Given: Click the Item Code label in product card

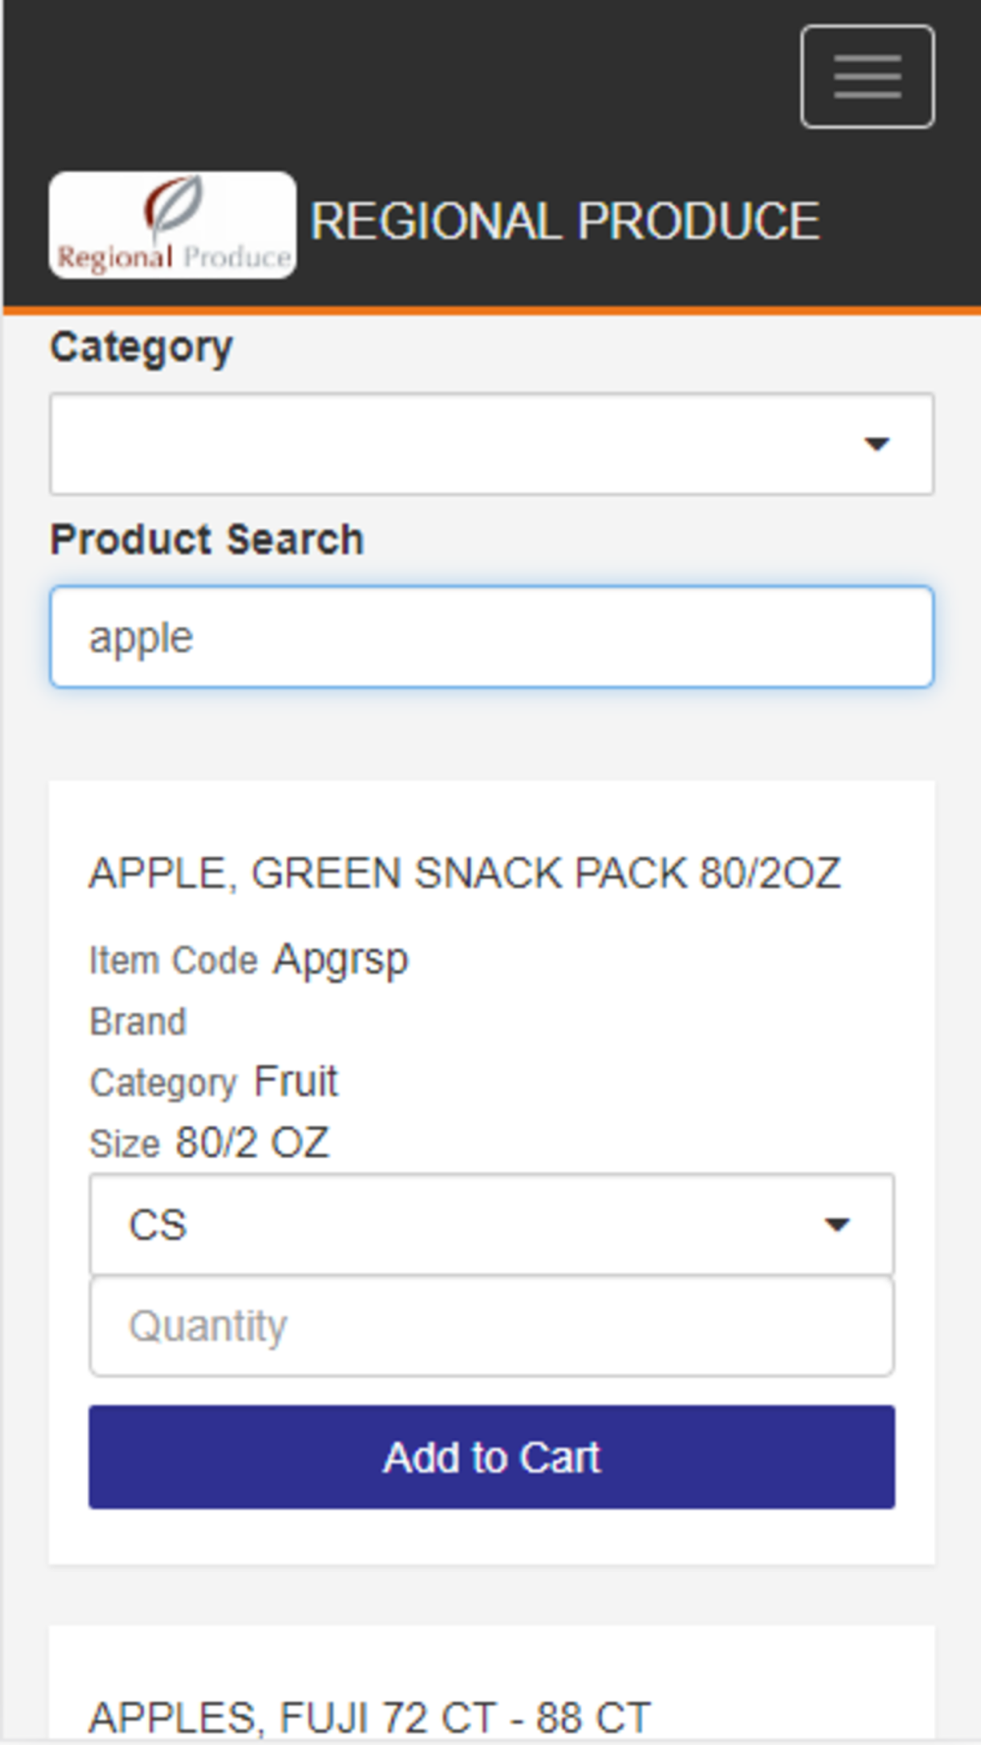Looking at the screenshot, I should (174, 961).
